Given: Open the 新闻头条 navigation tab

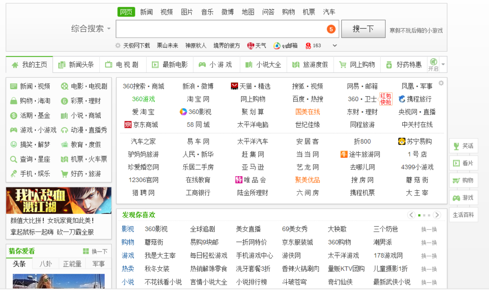Looking at the screenshot, I should click(76, 65).
